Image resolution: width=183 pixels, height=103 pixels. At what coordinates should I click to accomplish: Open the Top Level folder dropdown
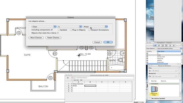pyautogui.click(x=164, y=76)
